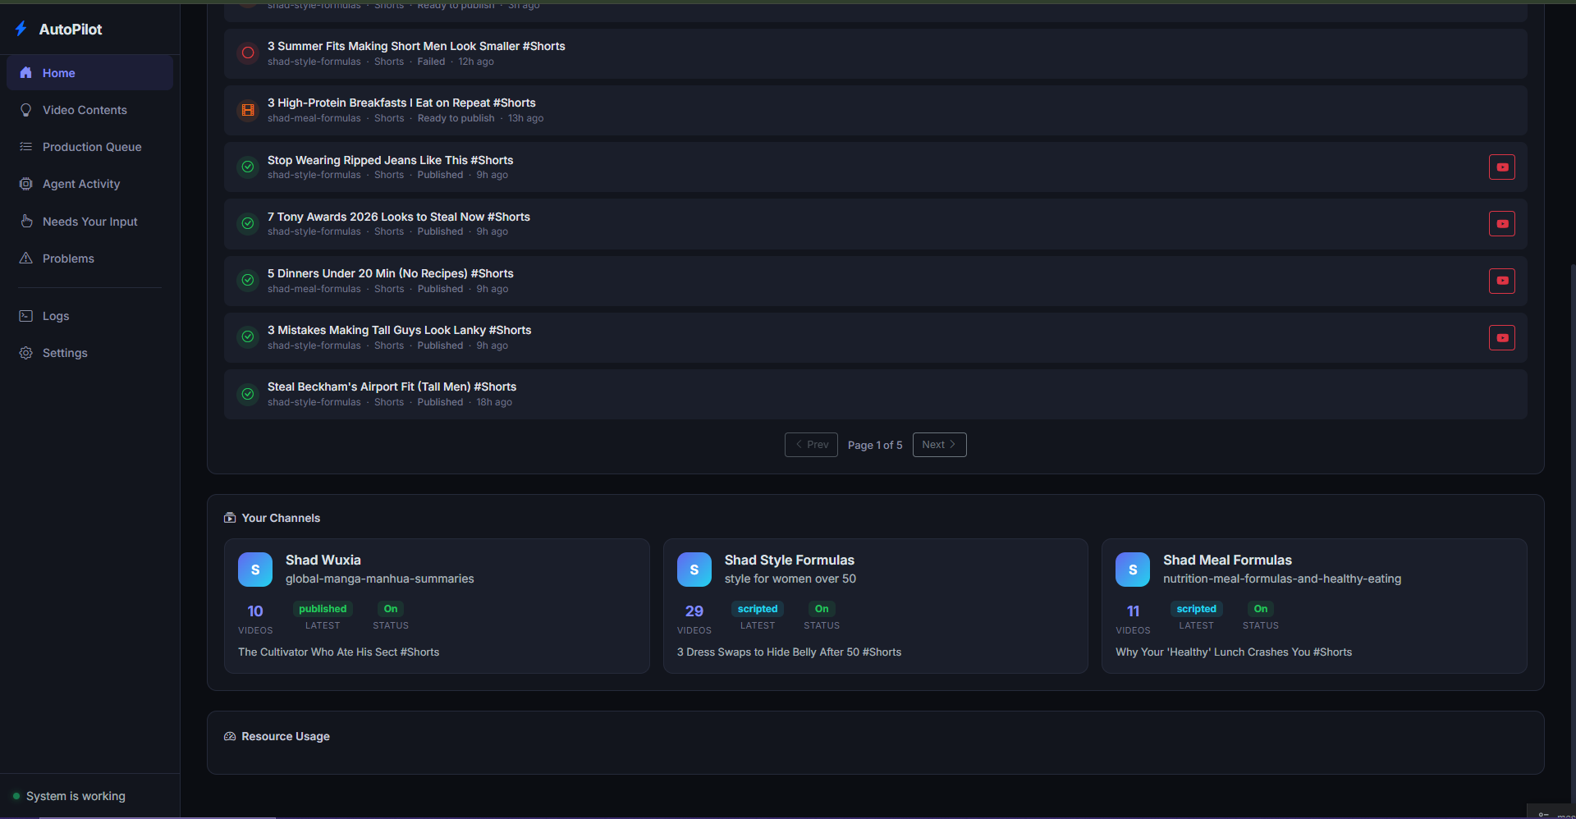Screen dimensions: 1576x819
Task: Click the Needs Your Input hand icon
Action: [x=26, y=222]
